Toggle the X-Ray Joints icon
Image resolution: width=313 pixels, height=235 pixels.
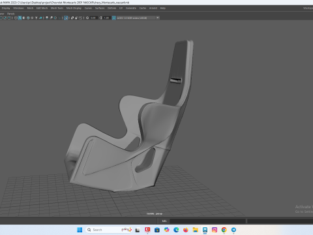(81, 18)
